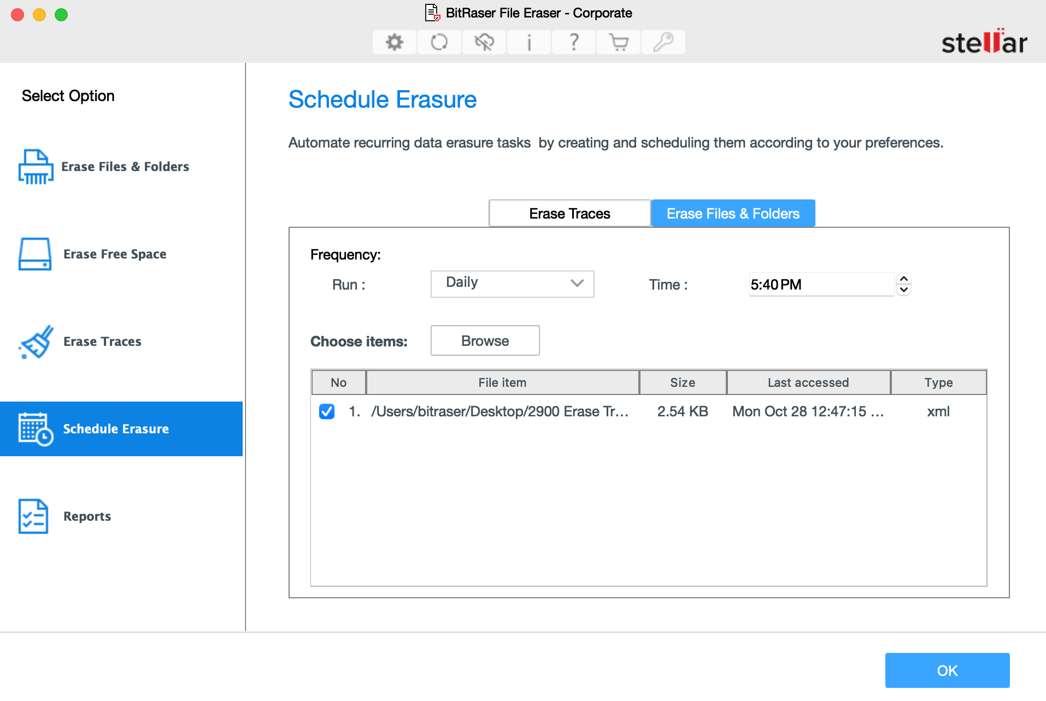1046x701 pixels.
Task: Select the Erase Files & Folders tab
Action: coord(733,214)
